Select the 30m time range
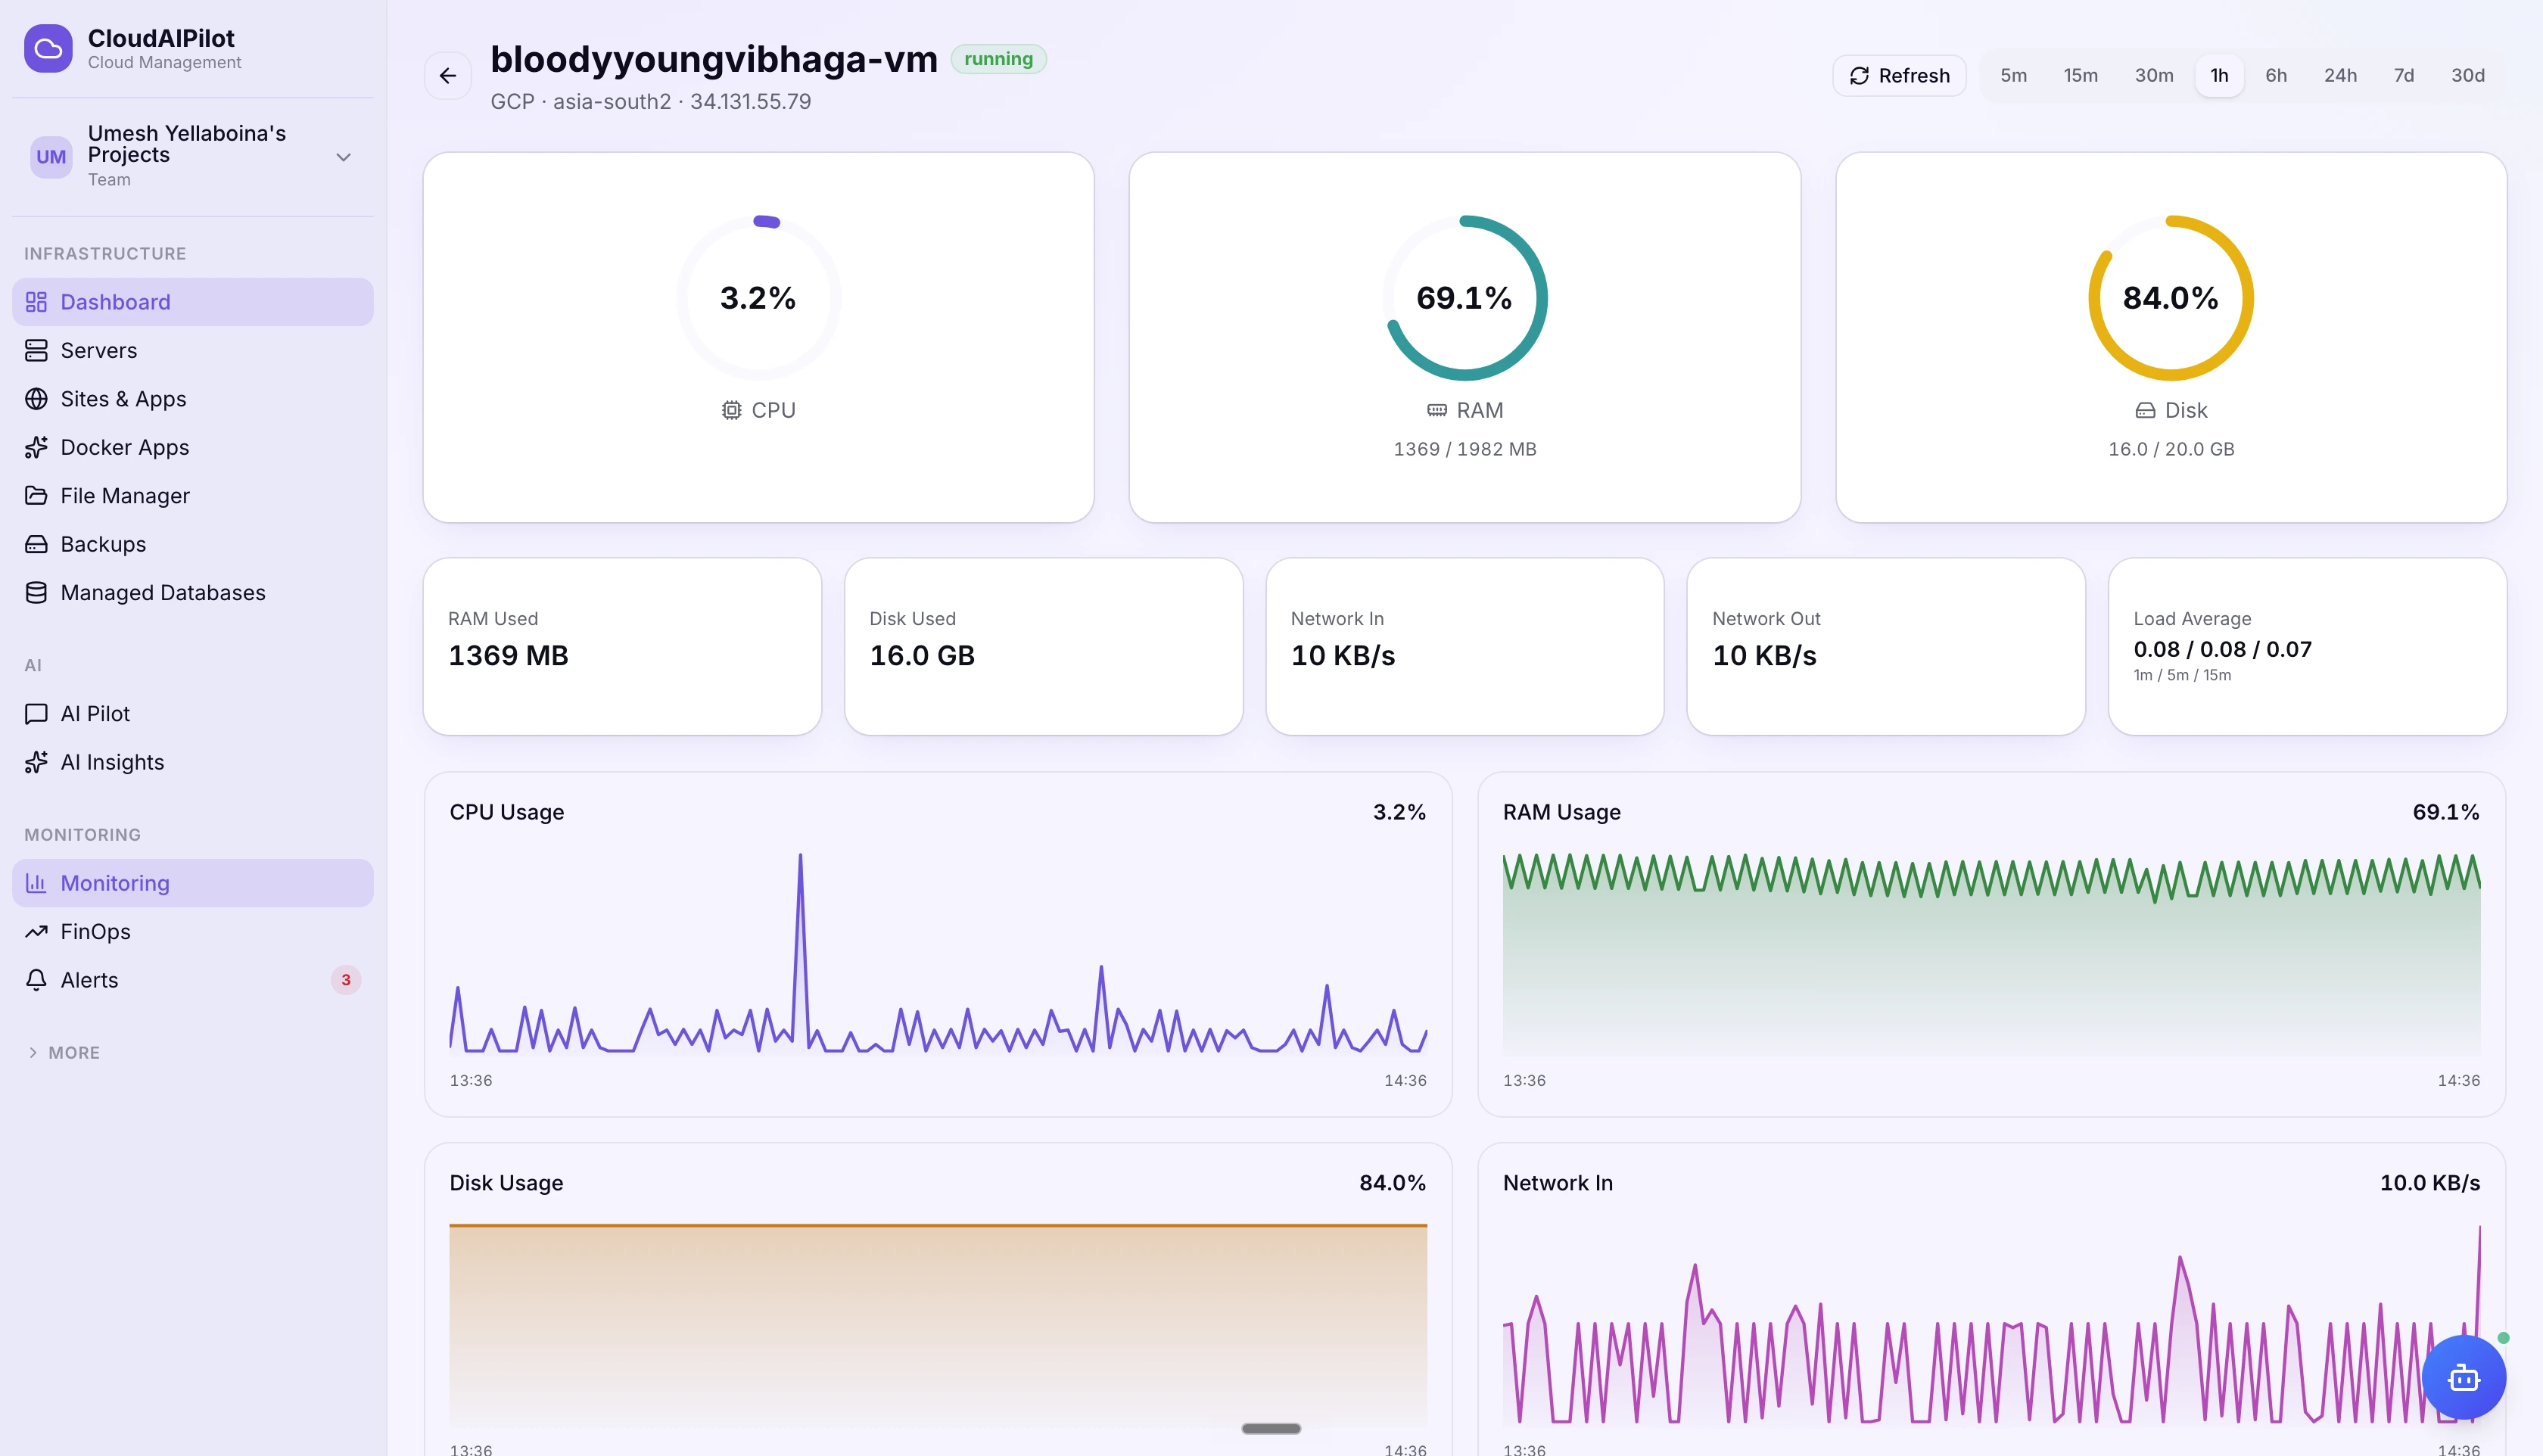The width and height of the screenshot is (2543, 1456). [x=2153, y=76]
